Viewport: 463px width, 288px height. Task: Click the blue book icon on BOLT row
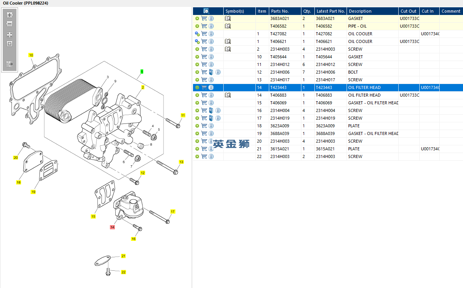pyautogui.click(x=211, y=72)
